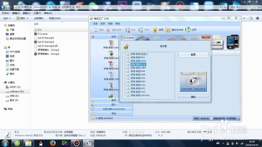Open Firefox from the taskbar
Screen dimensions: 262x147
[53, 143]
